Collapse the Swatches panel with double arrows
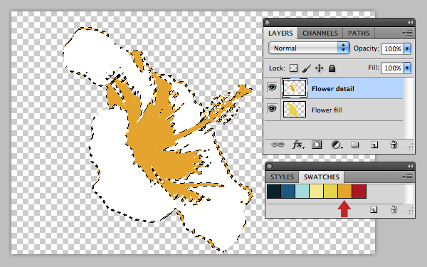The height and width of the screenshot is (267, 427). [x=411, y=167]
